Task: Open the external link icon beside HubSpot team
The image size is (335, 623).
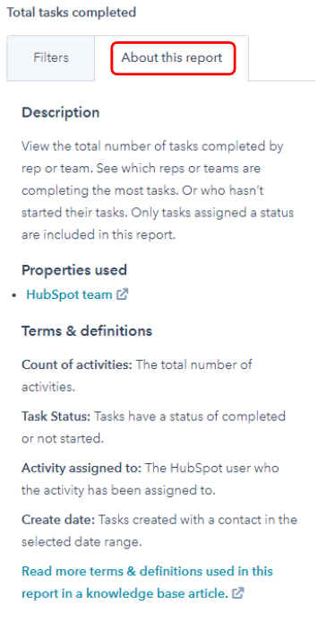Action: [x=122, y=294]
